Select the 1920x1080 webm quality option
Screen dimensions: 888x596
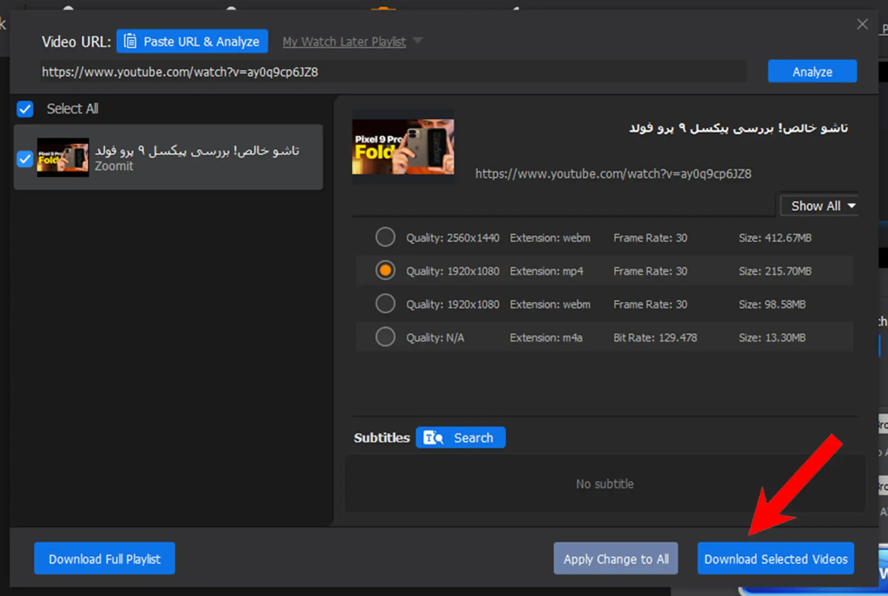click(x=385, y=304)
